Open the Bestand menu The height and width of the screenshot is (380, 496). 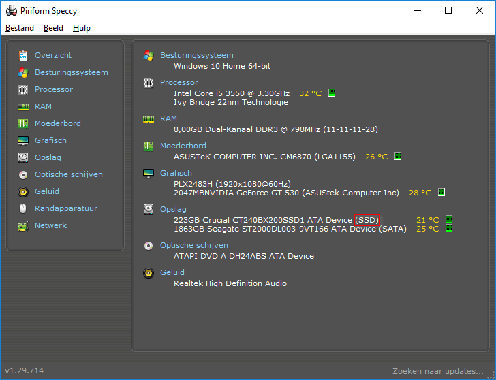tap(20, 28)
